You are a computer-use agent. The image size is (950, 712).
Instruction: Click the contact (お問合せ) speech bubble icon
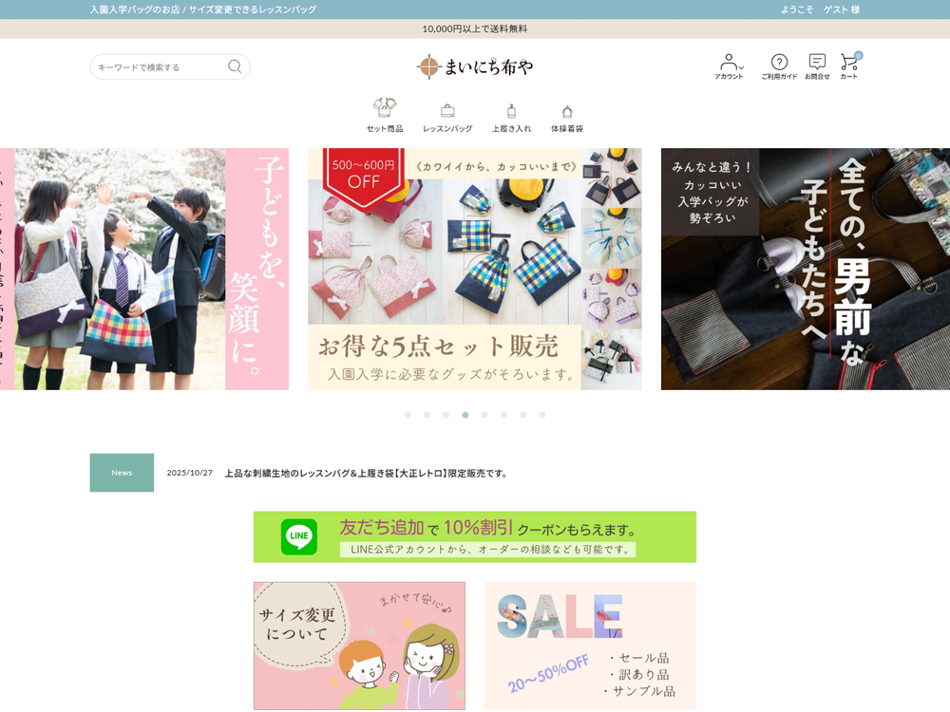click(817, 66)
